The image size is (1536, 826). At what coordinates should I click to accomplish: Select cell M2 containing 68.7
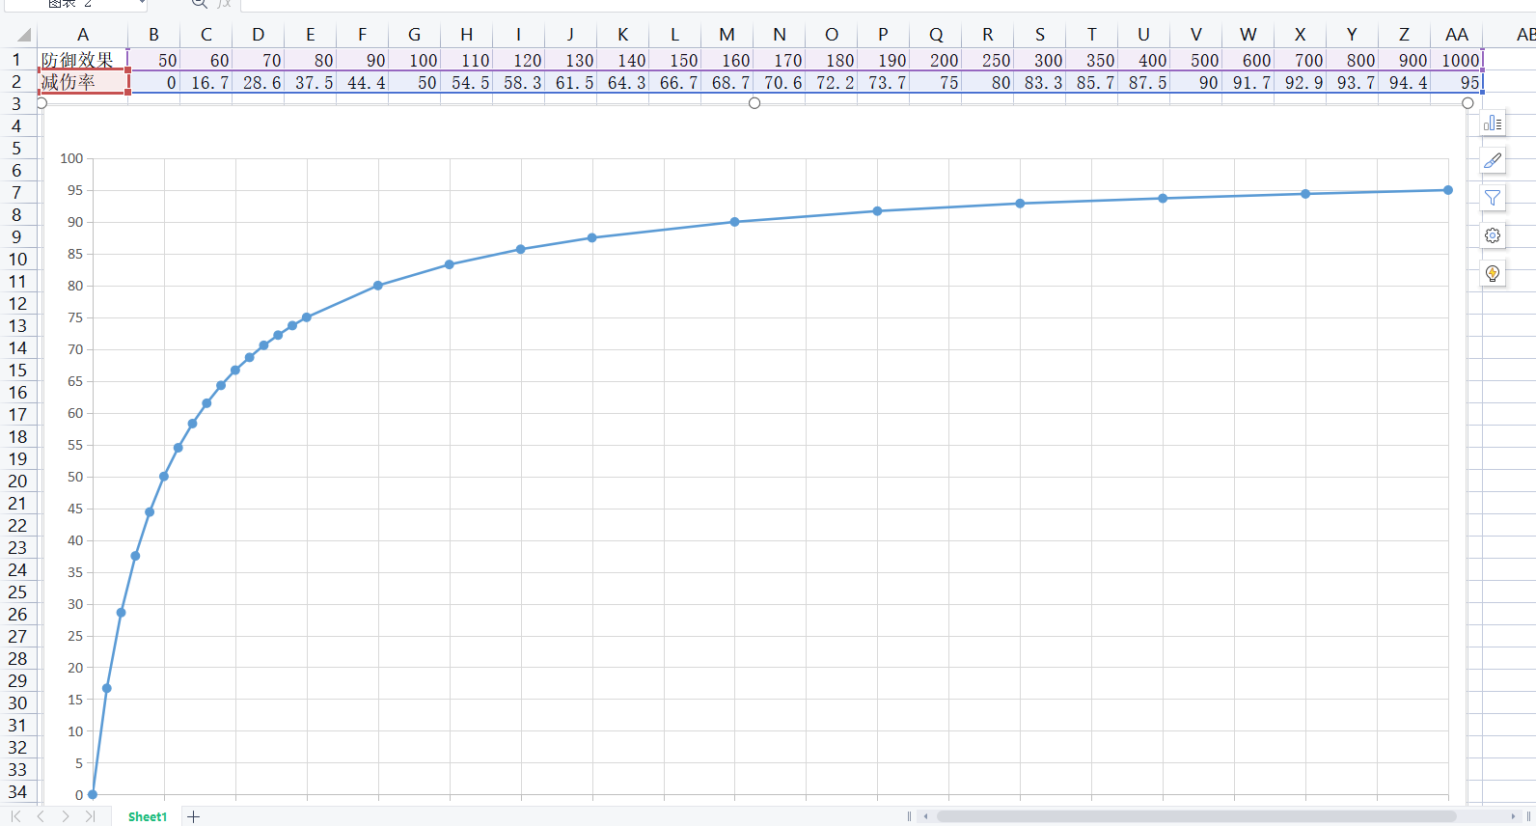pyautogui.click(x=727, y=82)
